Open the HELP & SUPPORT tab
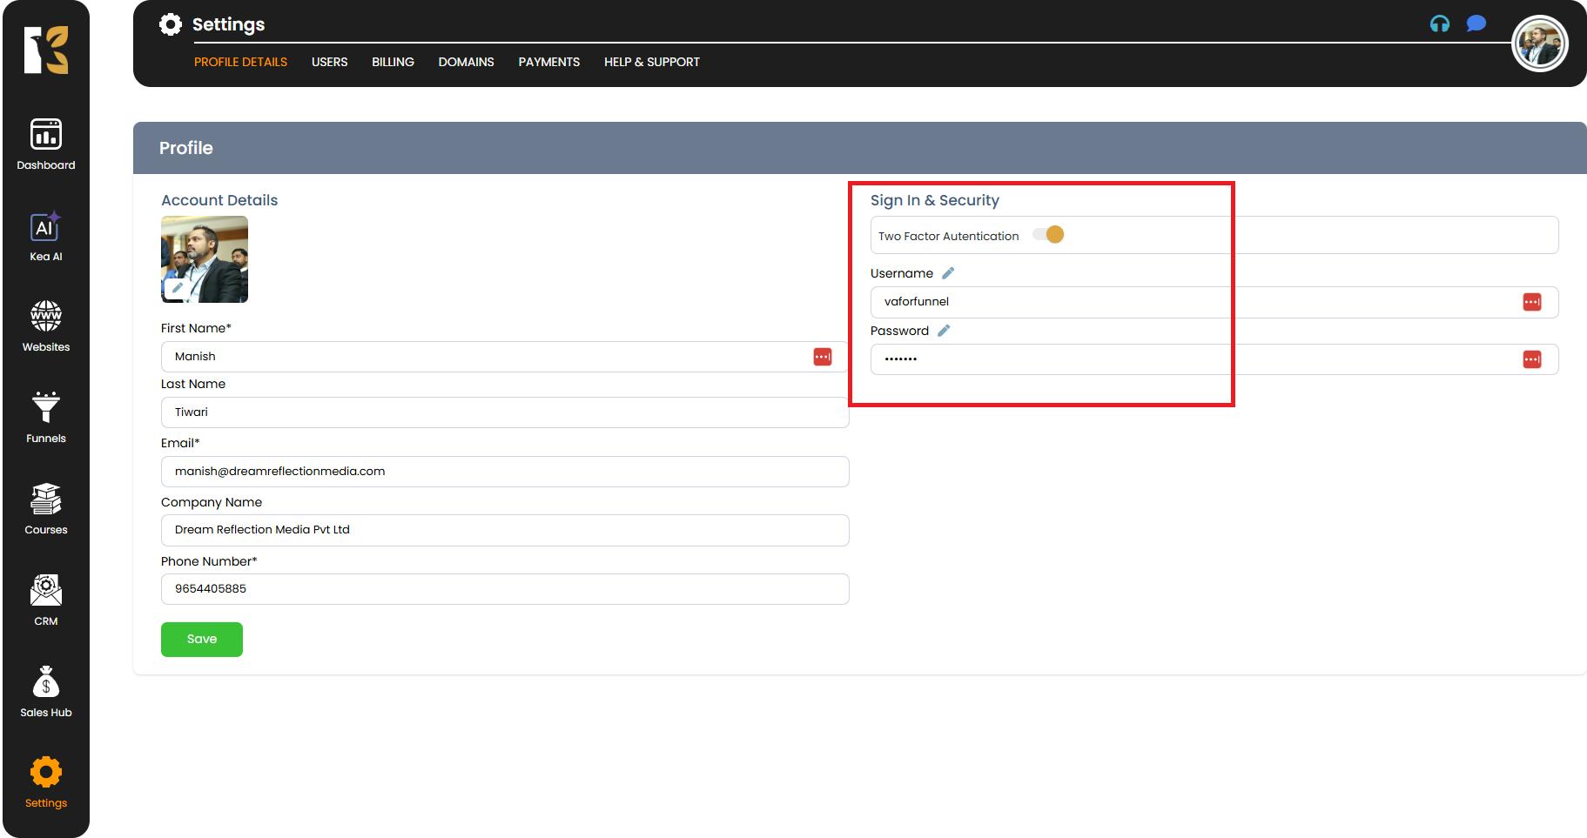Screen dimensions: 1587x838 [651, 62]
